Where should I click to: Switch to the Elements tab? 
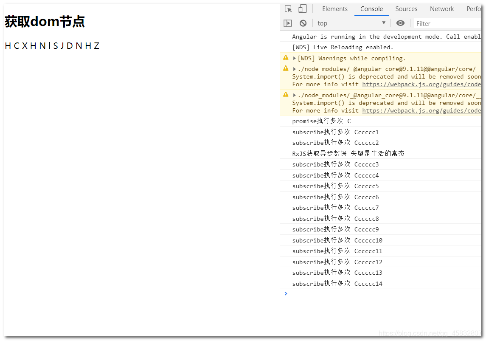(x=335, y=9)
